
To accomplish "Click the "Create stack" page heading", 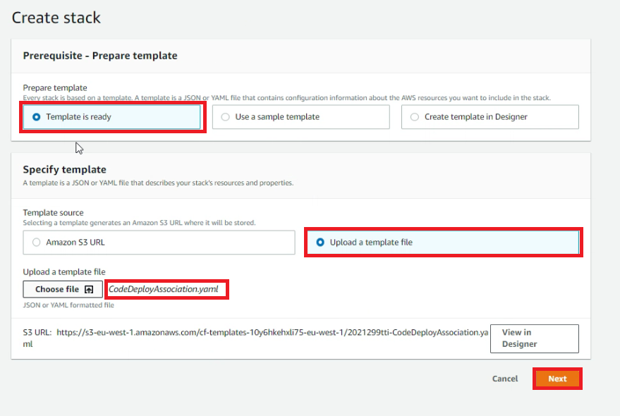I will 56,18.
